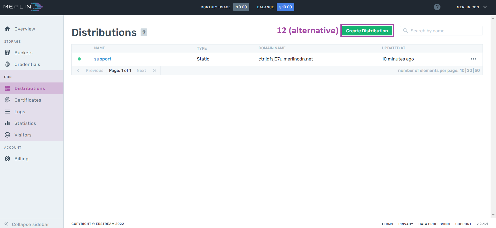Viewport: 496px width, 228px height.
Task: Click the Distributions server icon in sidebar
Action: pyautogui.click(x=8, y=88)
